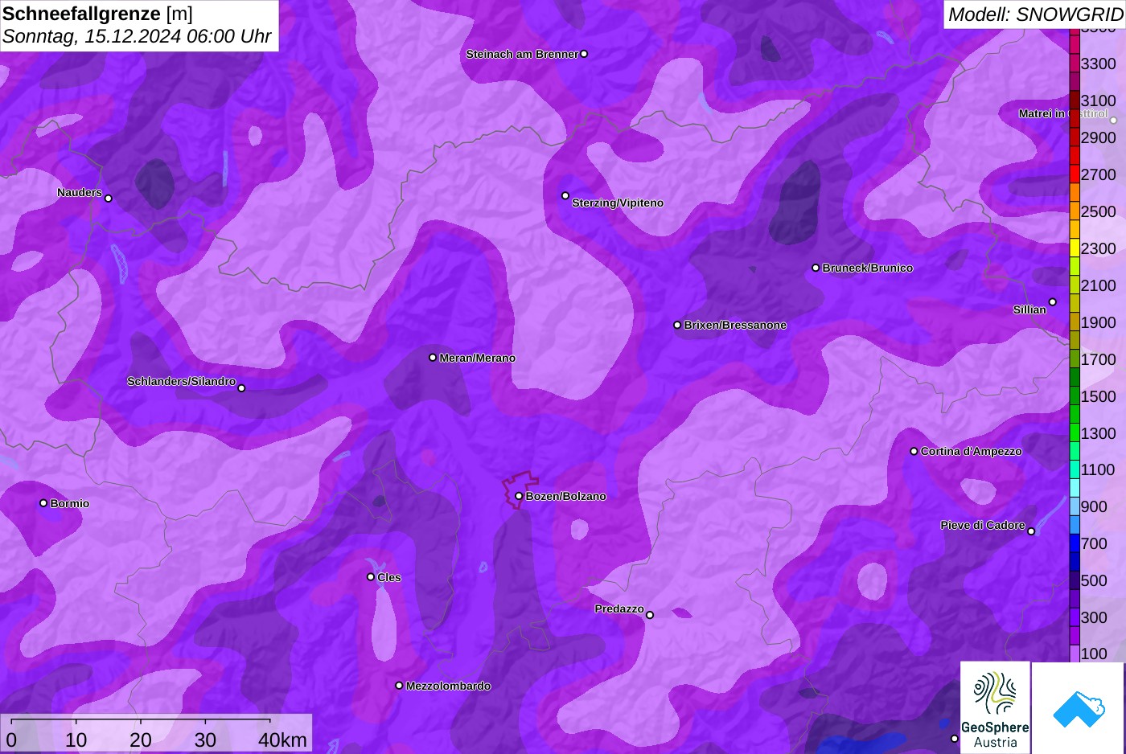Click the "Sterzing/Vipiteno" city label
The width and height of the screenshot is (1126, 754).
(618, 203)
